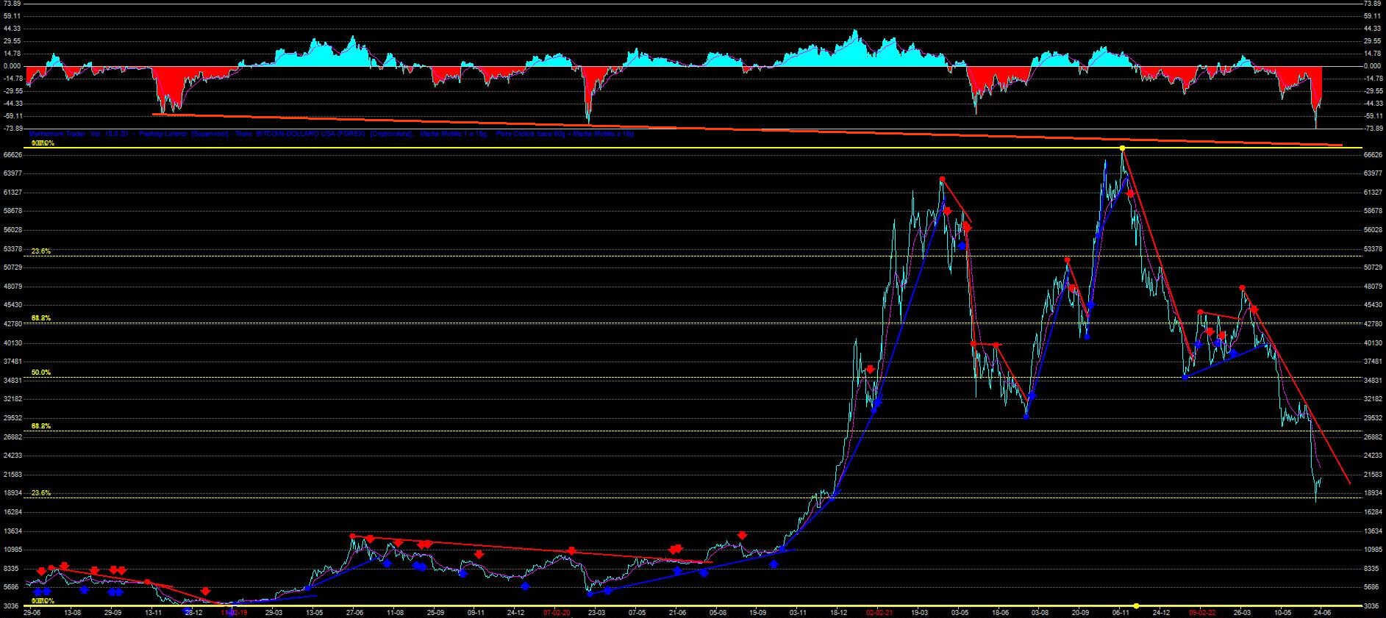Select the blue dot starting the uptrend line at 34831
The height and width of the screenshot is (618, 1386).
[1185, 377]
